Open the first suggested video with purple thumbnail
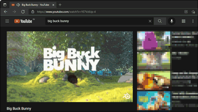The height and width of the screenshot is (112, 198). 154,40
